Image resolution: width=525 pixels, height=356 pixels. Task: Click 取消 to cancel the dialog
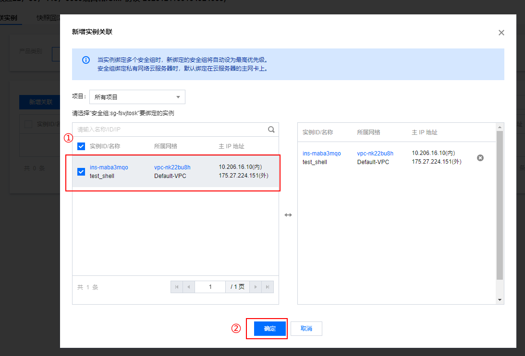coord(306,329)
